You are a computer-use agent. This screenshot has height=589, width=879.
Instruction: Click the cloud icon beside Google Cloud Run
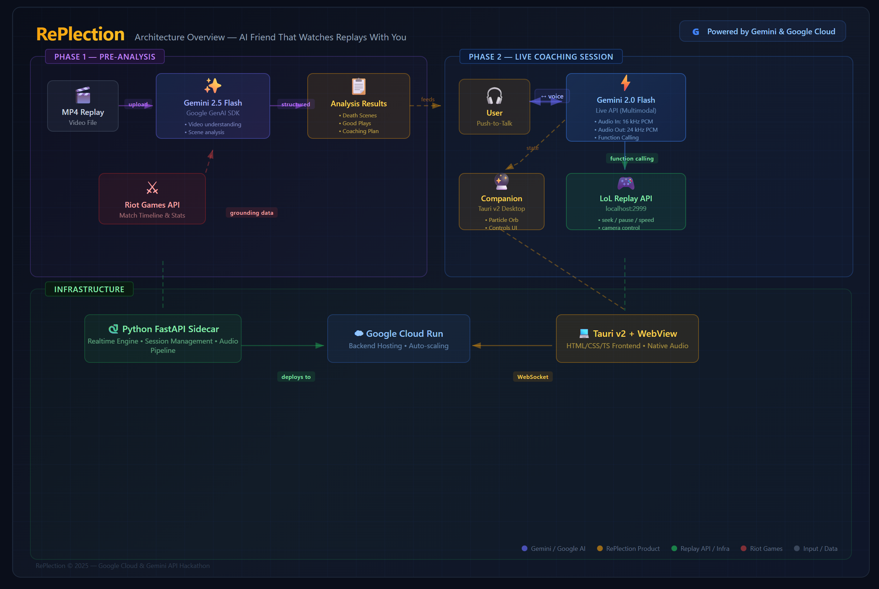(359, 334)
